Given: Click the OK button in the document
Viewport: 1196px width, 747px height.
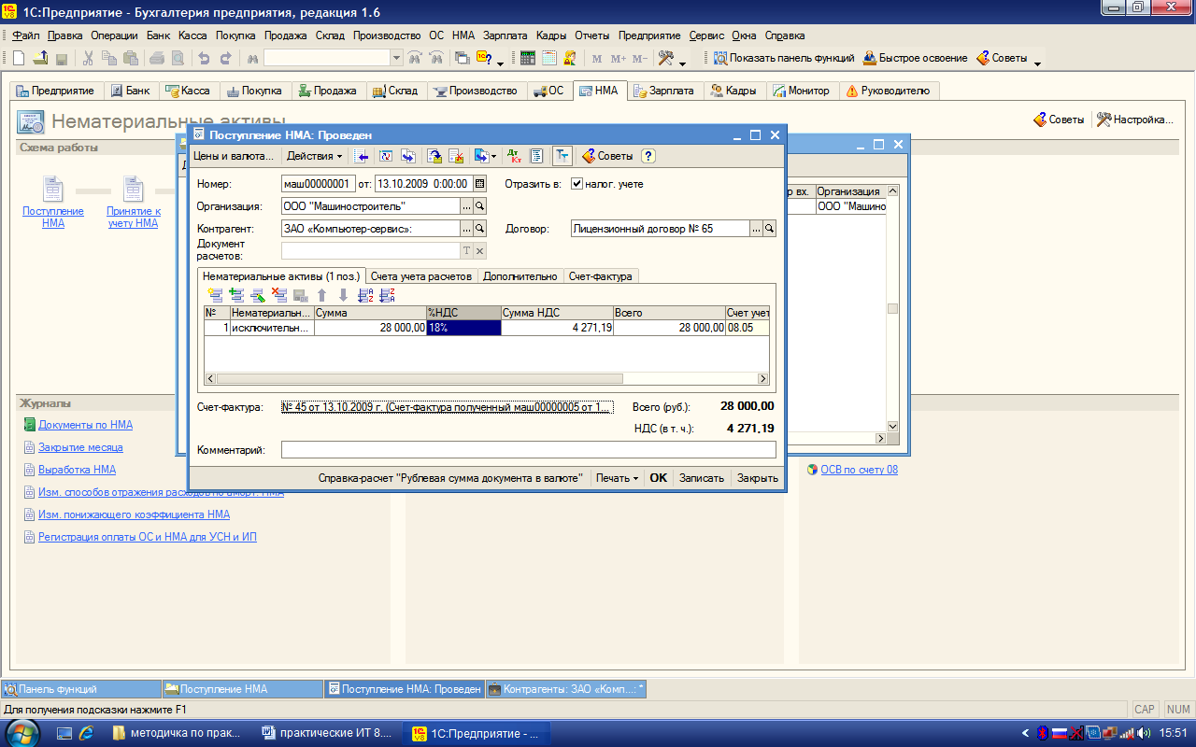Looking at the screenshot, I should click(x=659, y=477).
